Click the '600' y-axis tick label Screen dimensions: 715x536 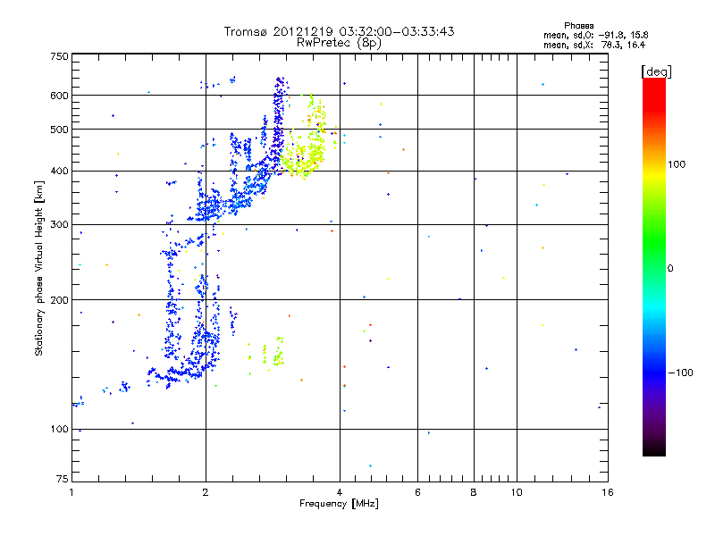point(59,96)
